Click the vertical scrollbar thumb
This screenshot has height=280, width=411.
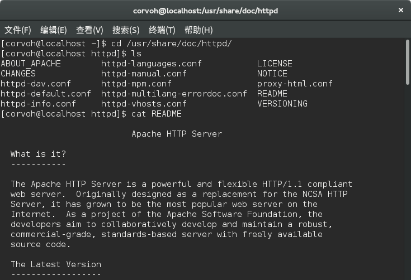(x=407, y=62)
